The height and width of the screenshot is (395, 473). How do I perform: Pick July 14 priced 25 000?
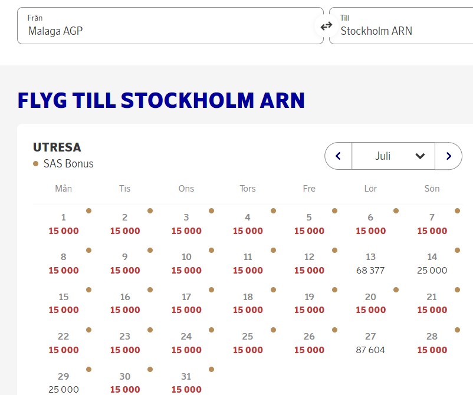[432, 264]
